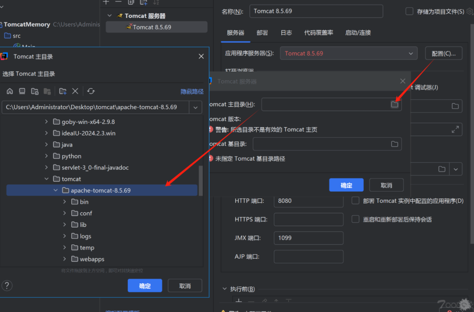
Task: Jump to desktop directory icon in chooser toolbar
Action: (x=22, y=91)
